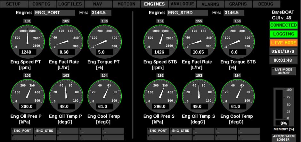Go to the LOGFILES tab
The width and height of the screenshot is (301, 142).
pos(70,4)
